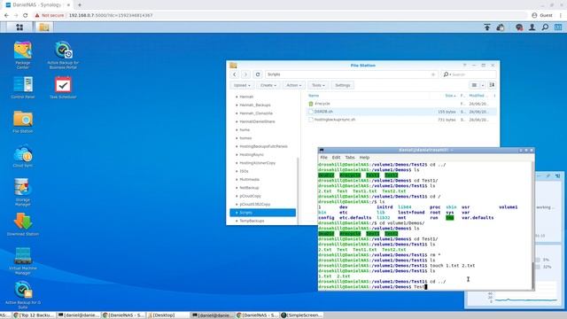Open view mode dropdown arrow in File Station
Viewport: 567px width, 319px height.
tap(482, 85)
